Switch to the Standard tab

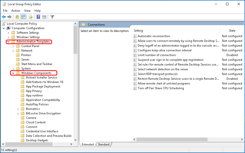pos(103,144)
